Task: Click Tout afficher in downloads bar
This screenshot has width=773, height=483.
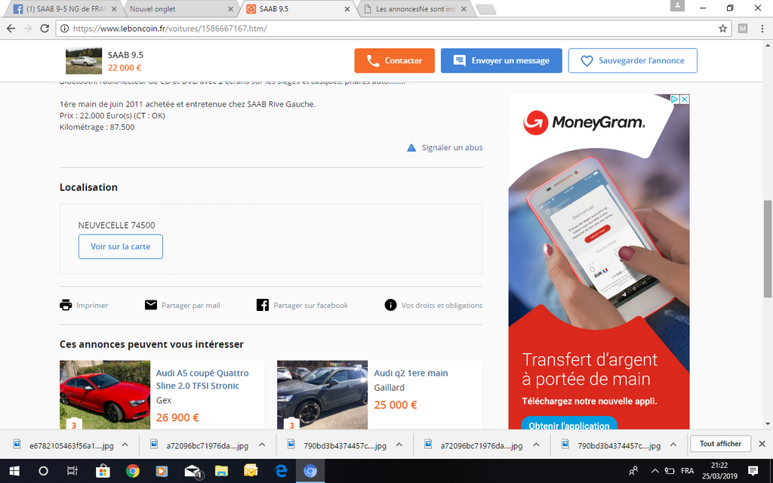Action: pos(720,444)
